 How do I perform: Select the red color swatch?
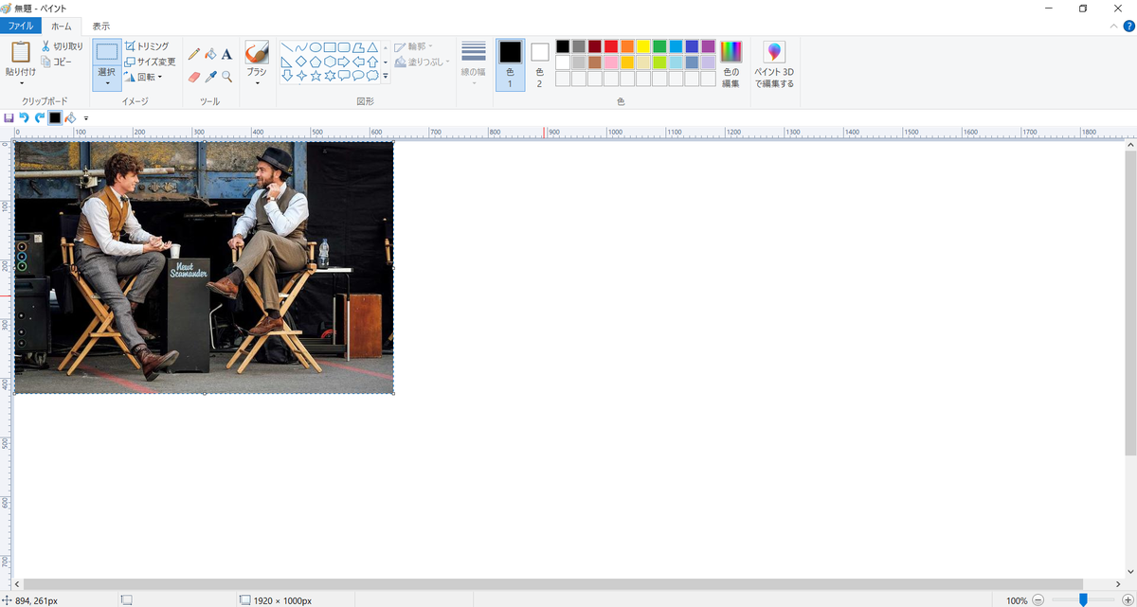point(611,45)
